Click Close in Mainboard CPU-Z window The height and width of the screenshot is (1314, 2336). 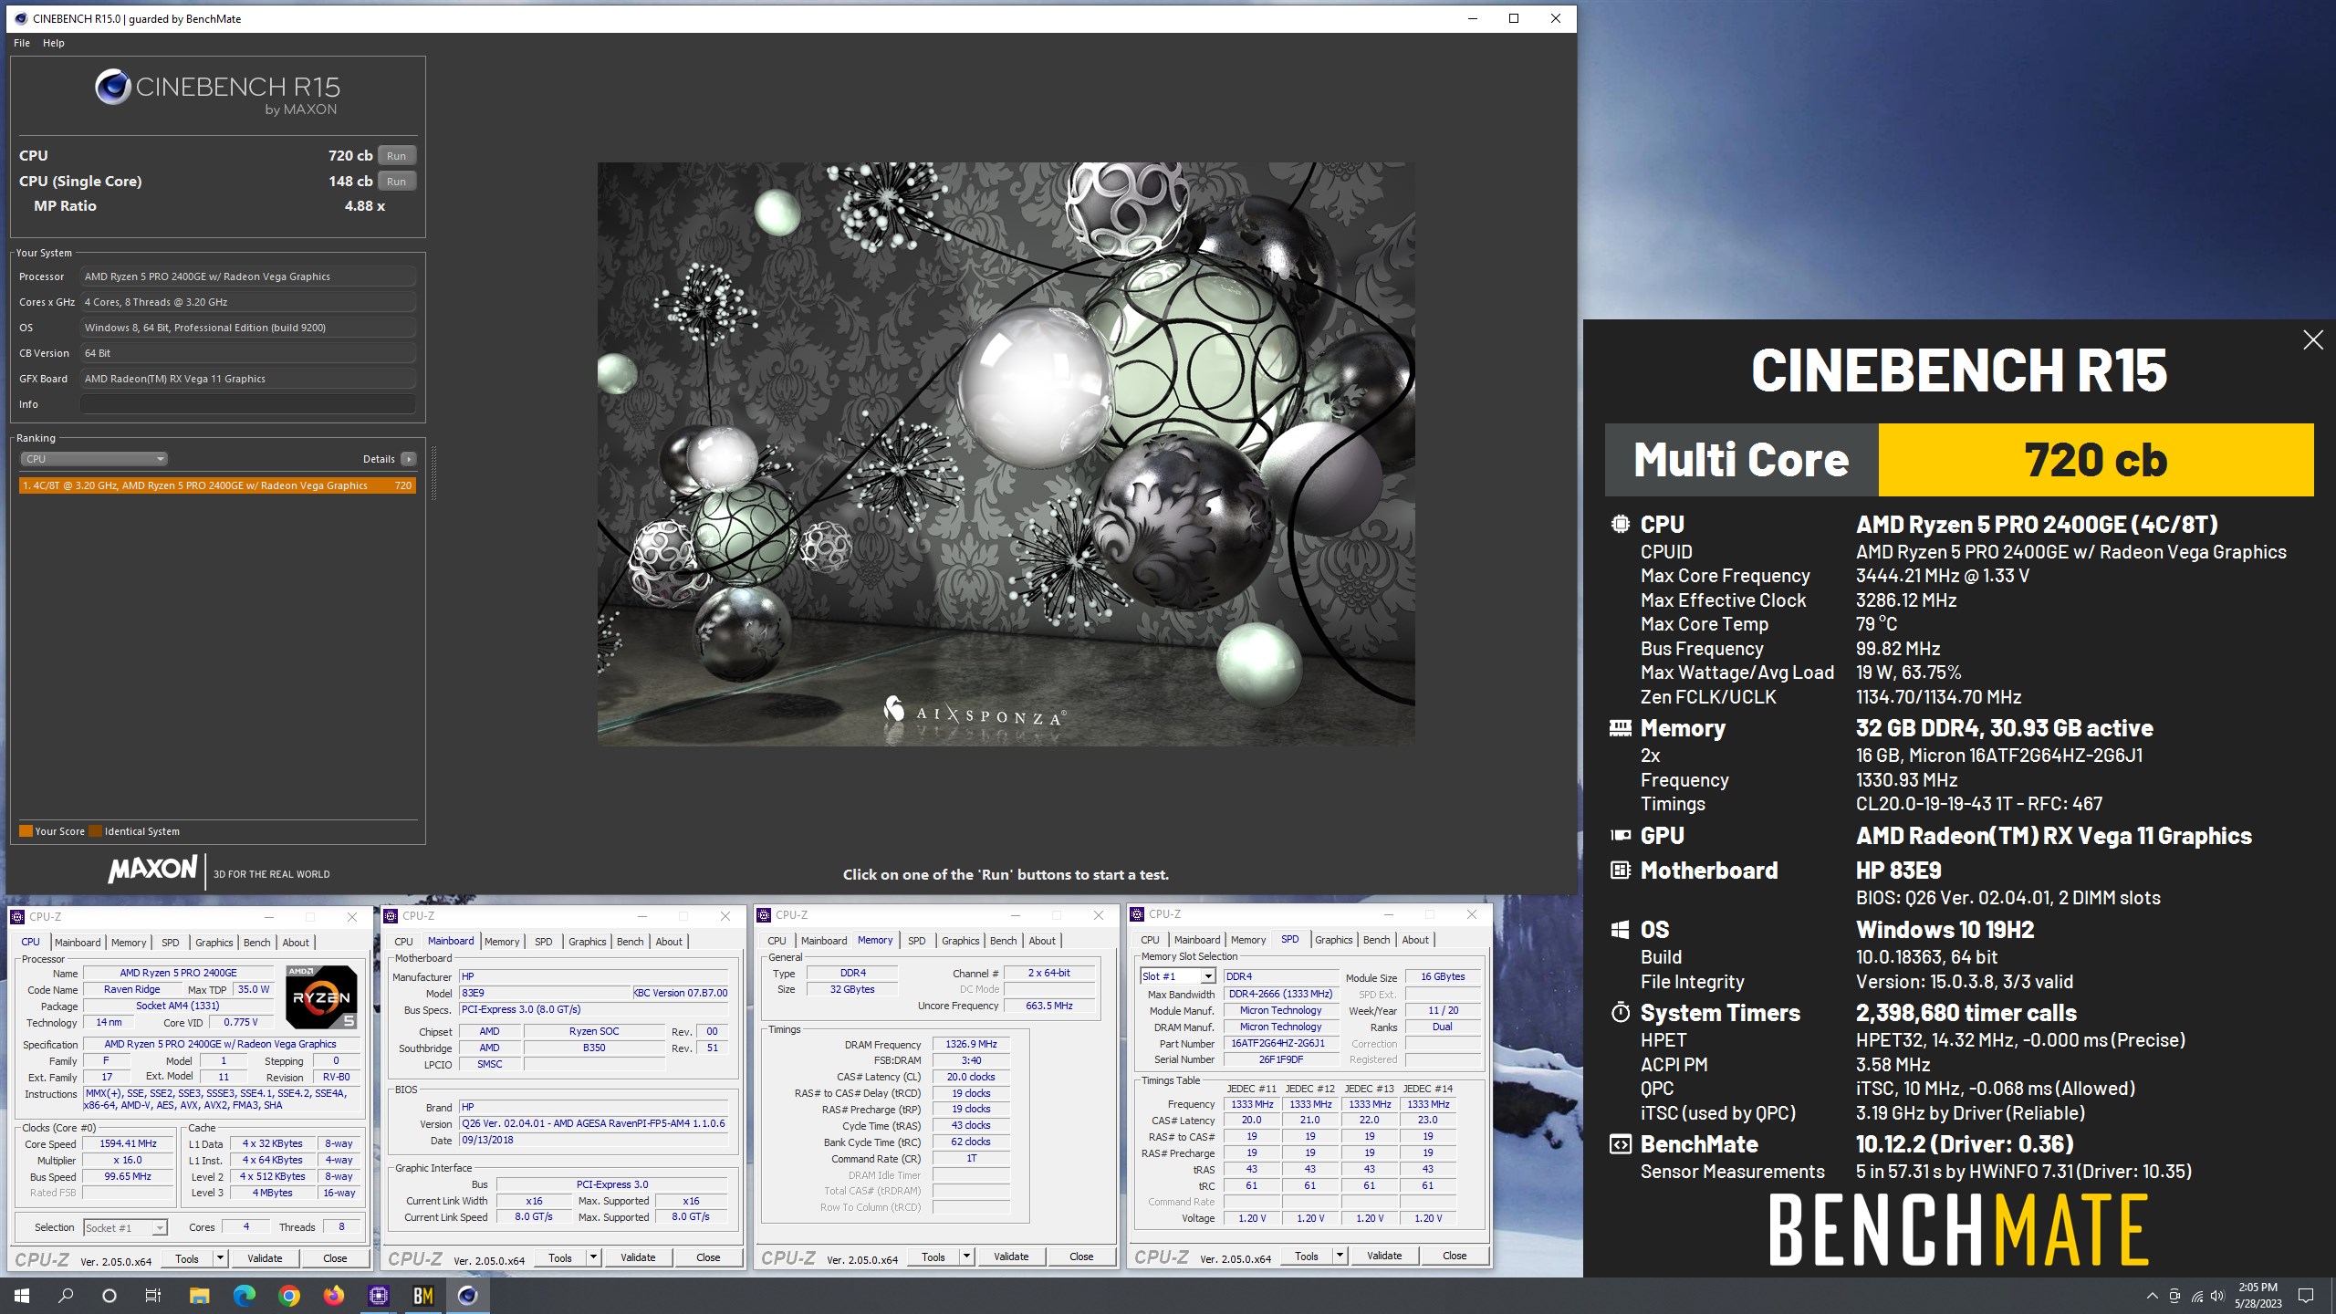pyautogui.click(x=708, y=1257)
